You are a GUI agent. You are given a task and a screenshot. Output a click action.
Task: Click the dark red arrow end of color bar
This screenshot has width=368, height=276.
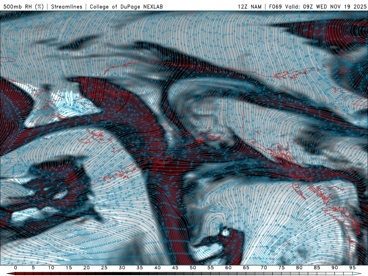[x=11, y=274]
